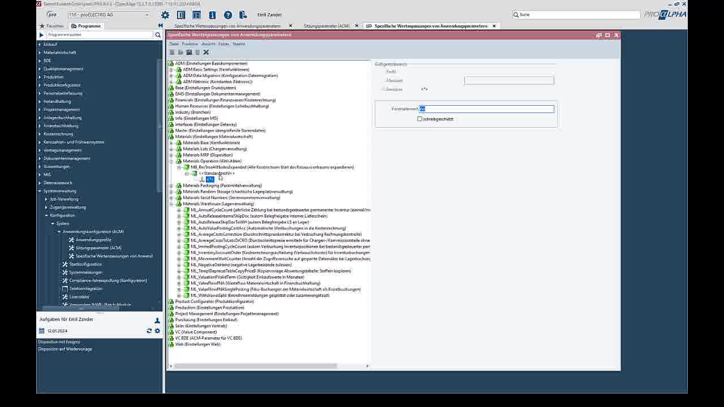724x407 pixels.
Task: Click the trash delete icon in the dialog toolbar
Action: (x=197, y=53)
